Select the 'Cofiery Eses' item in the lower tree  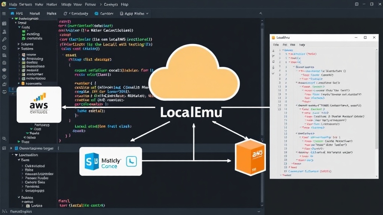coord(35,182)
